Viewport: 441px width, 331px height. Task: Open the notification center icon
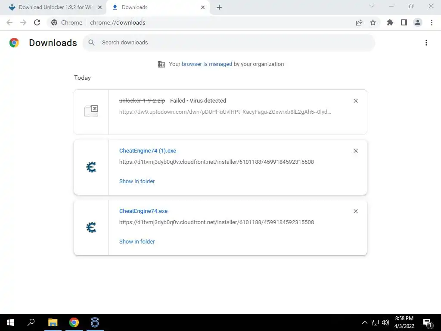[428, 322]
